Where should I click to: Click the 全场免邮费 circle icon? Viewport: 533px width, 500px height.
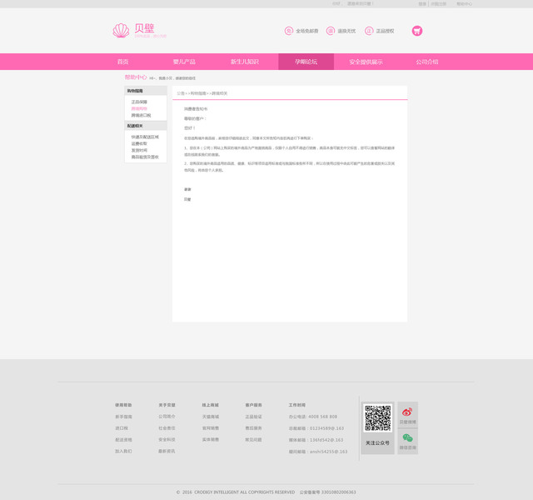(x=289, y=31)
